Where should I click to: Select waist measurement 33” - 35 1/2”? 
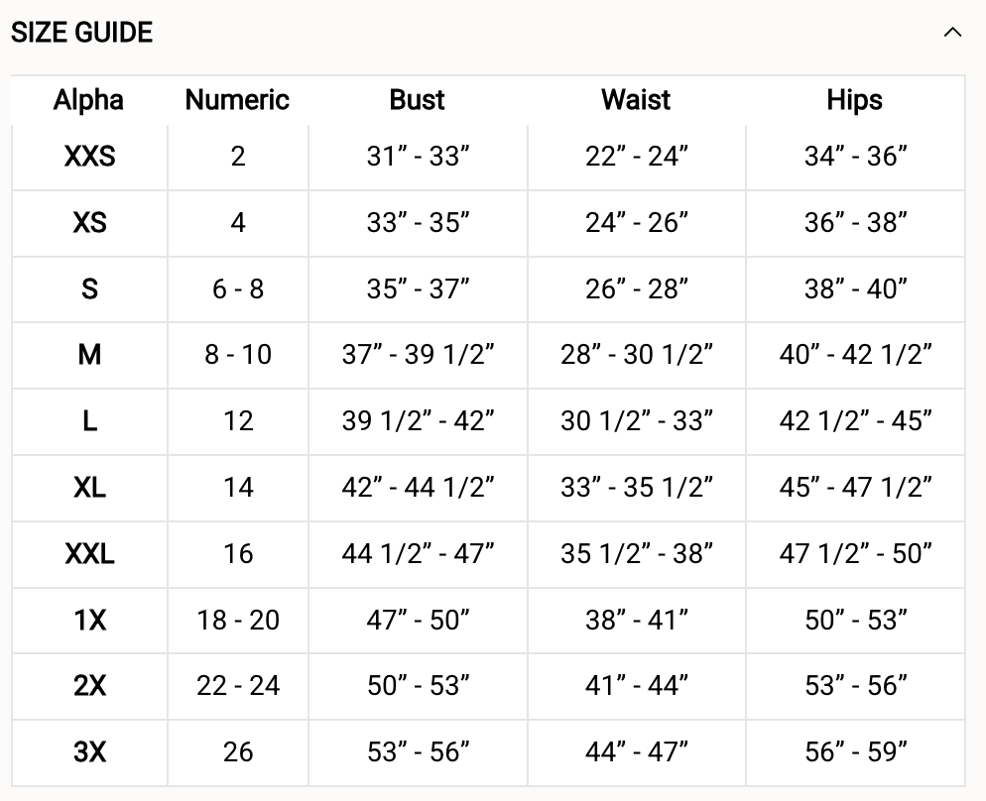(637, 488)
